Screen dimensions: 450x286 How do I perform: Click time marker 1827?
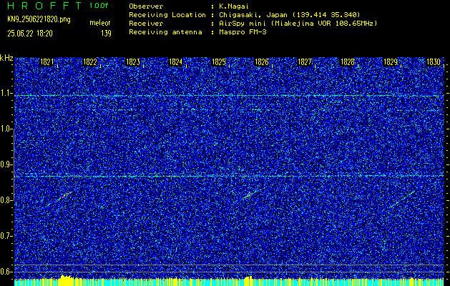(x=305, y=62)
